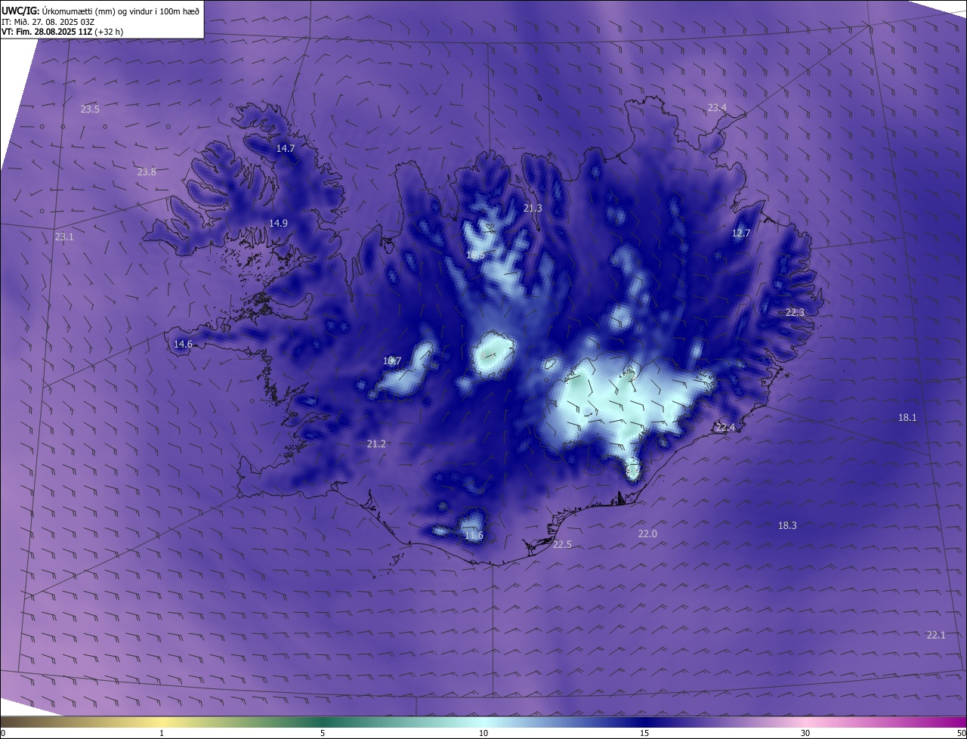
Task: Click the 18.3 value label on the map
Action: [x=787, y=526]
